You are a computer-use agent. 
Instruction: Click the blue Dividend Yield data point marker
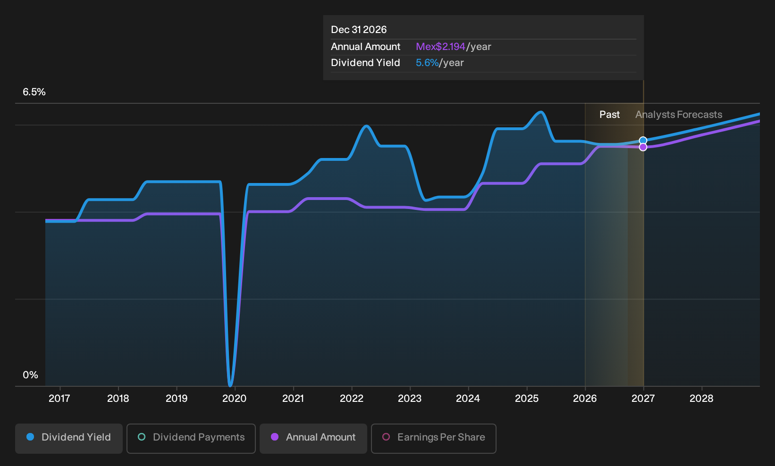tap(643, 141)
